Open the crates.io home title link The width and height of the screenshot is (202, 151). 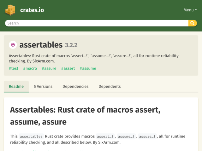(32, 10)
